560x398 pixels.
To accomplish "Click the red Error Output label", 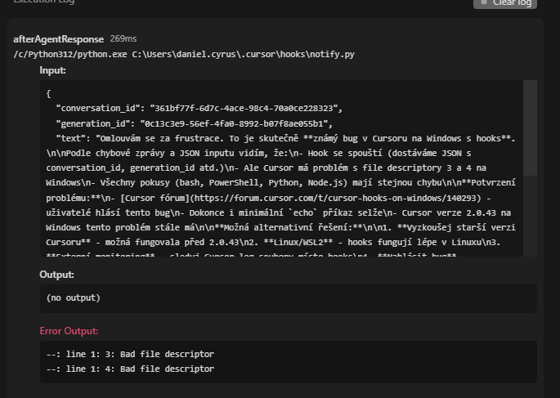I will pyautogui.click(x=69, y=331).
